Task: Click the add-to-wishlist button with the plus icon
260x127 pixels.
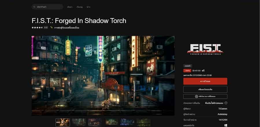Action: 205,97
